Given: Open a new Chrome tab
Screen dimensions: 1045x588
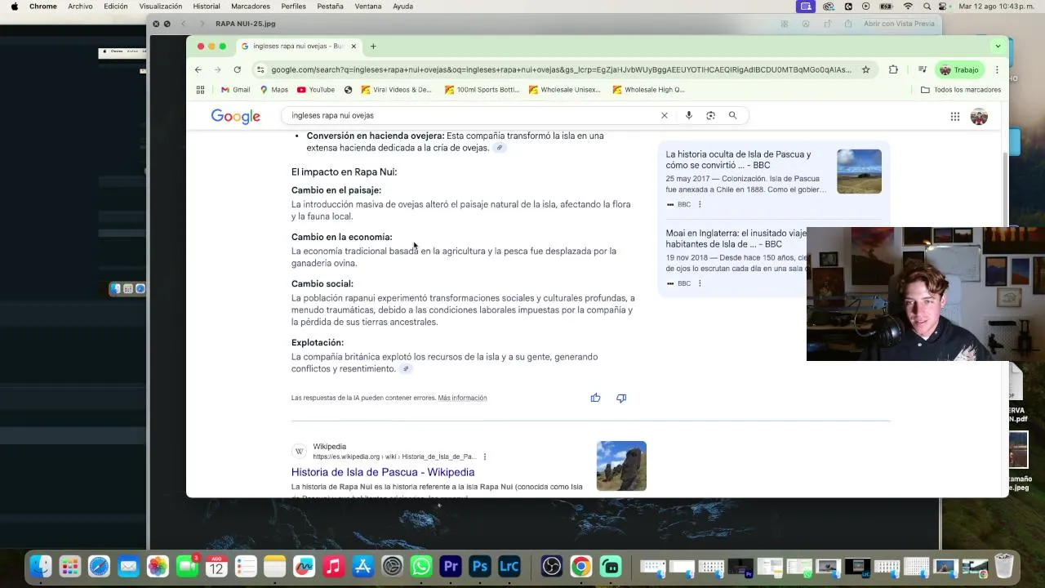Looking at the screenshot, I should point(373,46).
